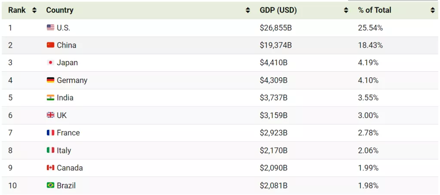Screen dimensions: 440x195
Task: Click the Country column header label
Action: 60,10
